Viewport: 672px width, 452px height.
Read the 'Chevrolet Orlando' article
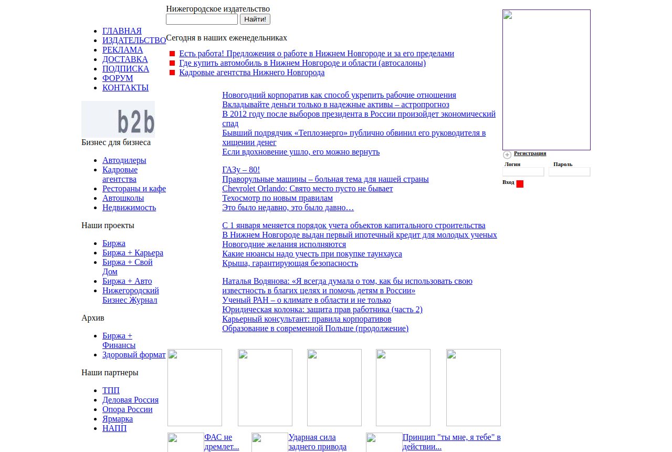click(x=308, y=189)
